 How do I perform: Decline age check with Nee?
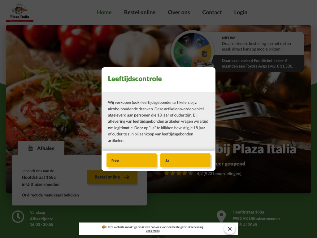tap(132, 160)
